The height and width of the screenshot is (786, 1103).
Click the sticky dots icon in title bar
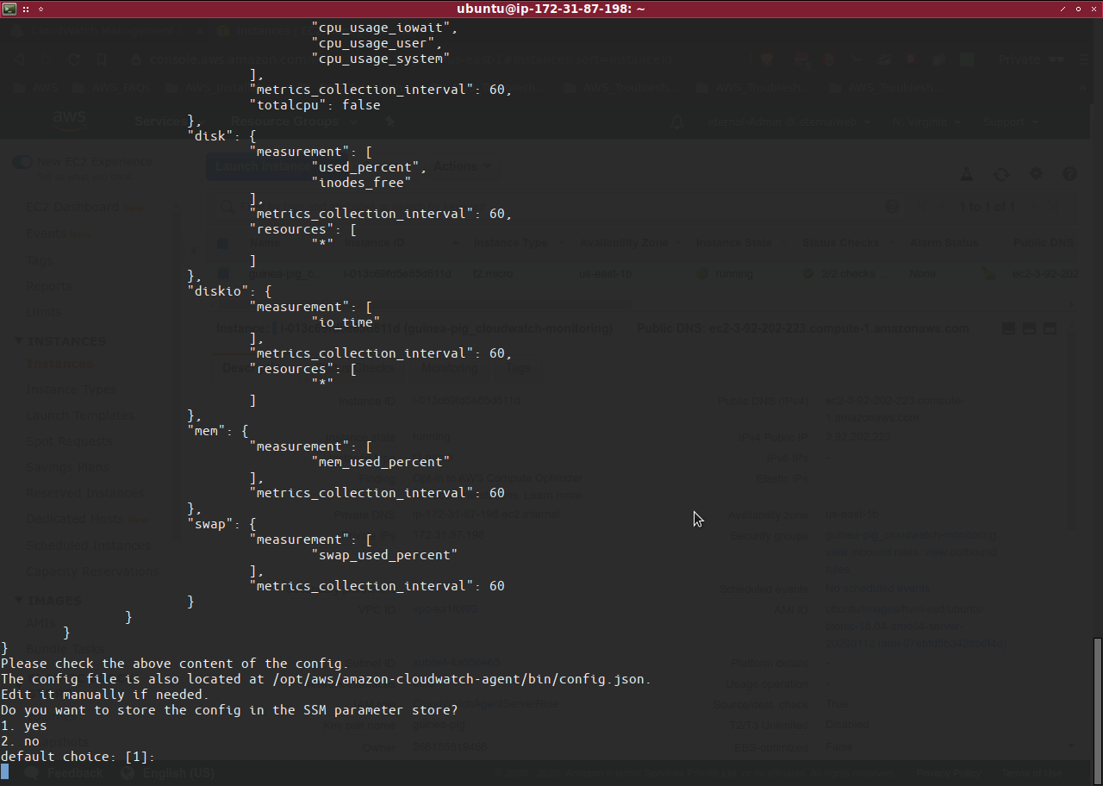pyautogui.click(x=26, y=9)
